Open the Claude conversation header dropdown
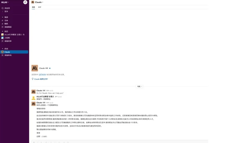The width and height of the screenshot is (230, 143). click(x=39, y=2)
